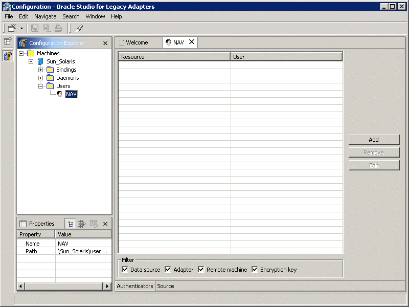This screenshot has width=409, height=307.
Task: Click the Users folder icon
Action: coord(50,86)
